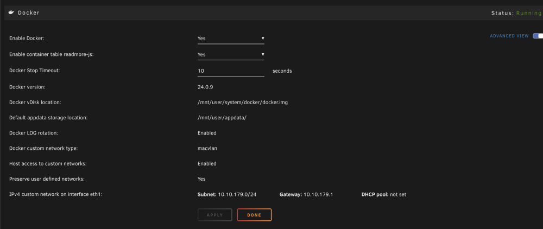This screenshot has width=543, height=229.
Task: Open Enable container table readmore-js dropdown
Action: click(231, 55)
